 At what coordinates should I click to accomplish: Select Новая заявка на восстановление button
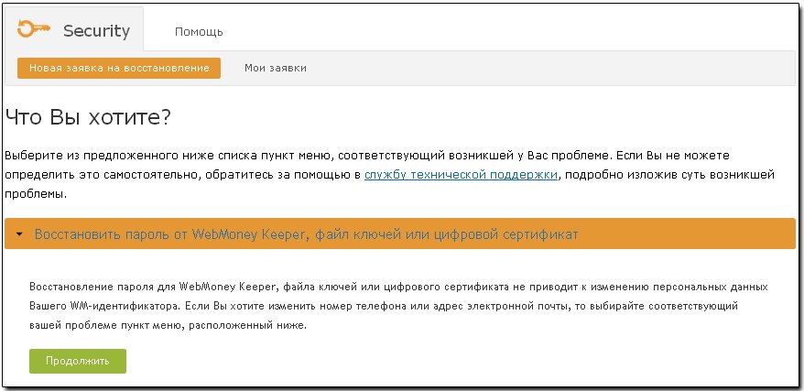tap(119, 68)
